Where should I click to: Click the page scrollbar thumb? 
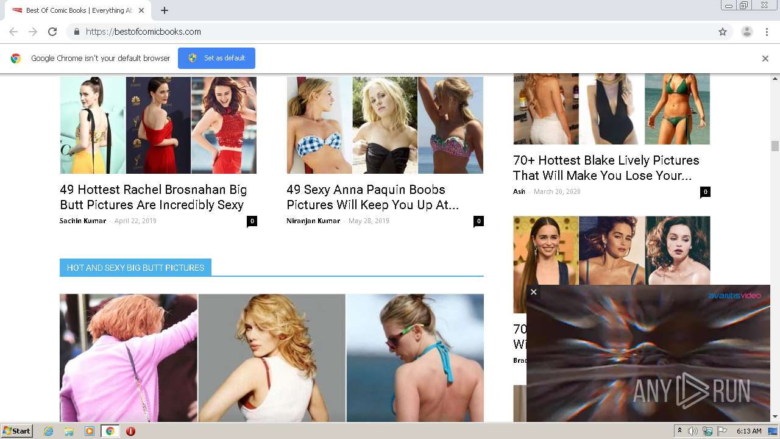775,146
